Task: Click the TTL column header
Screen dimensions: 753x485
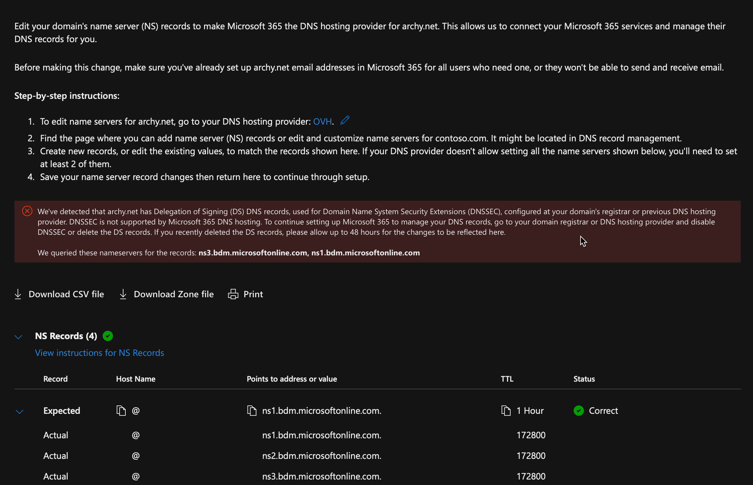Action: click(x=507, y=379)
